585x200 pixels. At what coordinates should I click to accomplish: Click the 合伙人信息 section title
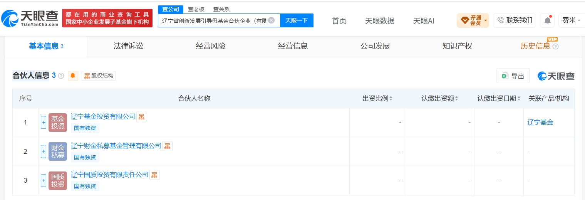[31, 76]
